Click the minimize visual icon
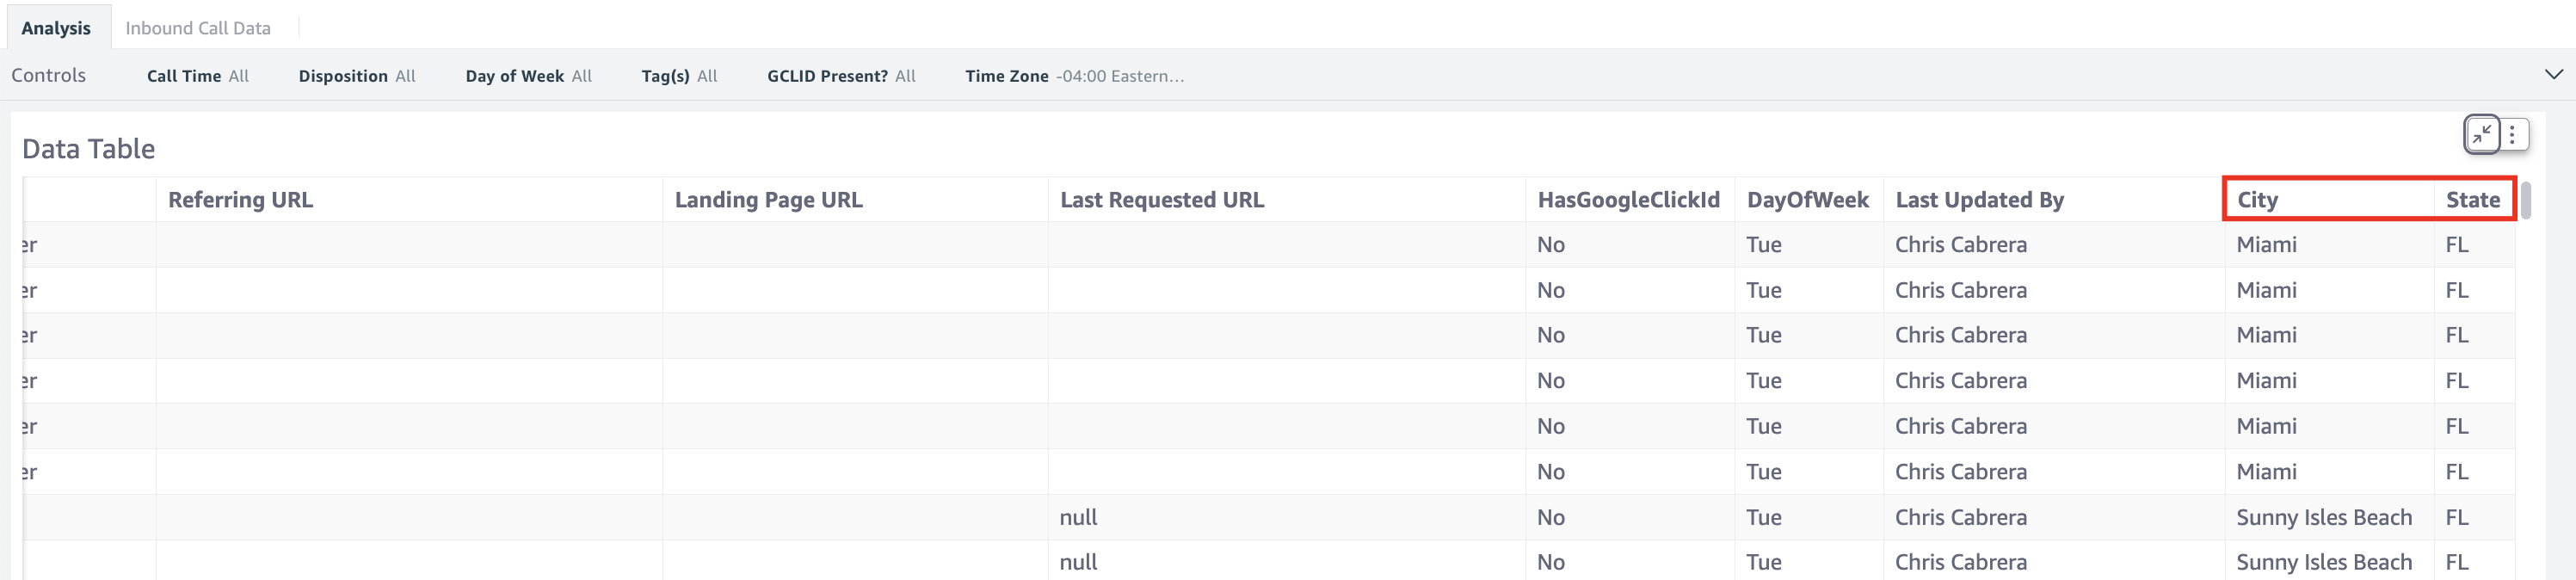This screenshot has width=2576, height=580. click(x=2481, y=134)
